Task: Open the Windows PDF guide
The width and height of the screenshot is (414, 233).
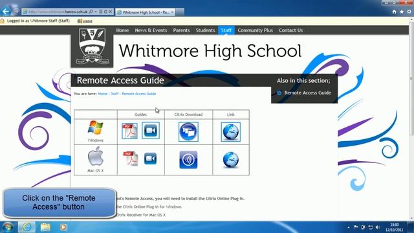Action: 129,131
